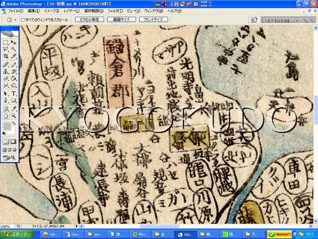Switch to the Micr... taskbar window
The width and height of the screenshot is (318, 239).
pos(140,234)
